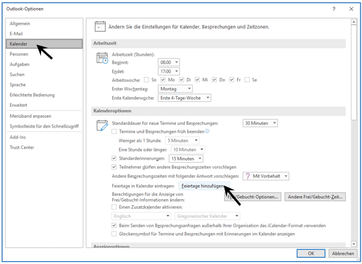Open Symbolleiste für den Schnellzugriff settings

[44, 126]
